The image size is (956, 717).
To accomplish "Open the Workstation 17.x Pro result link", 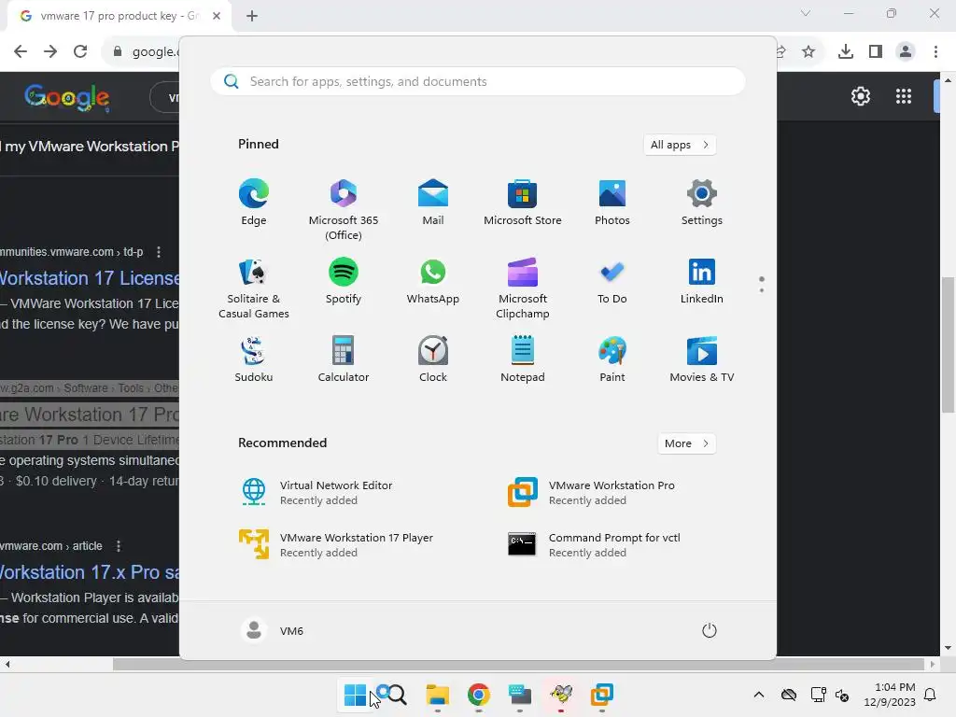I will click(x=90, y=572).
